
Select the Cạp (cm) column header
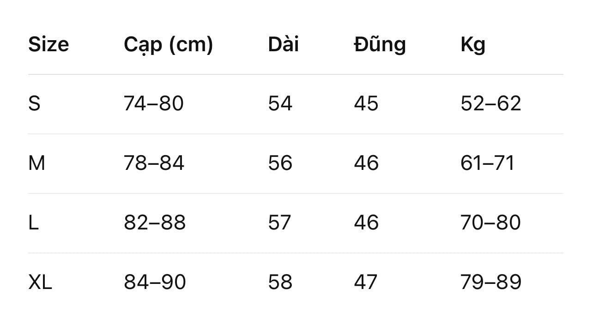(x=168, y=45)
